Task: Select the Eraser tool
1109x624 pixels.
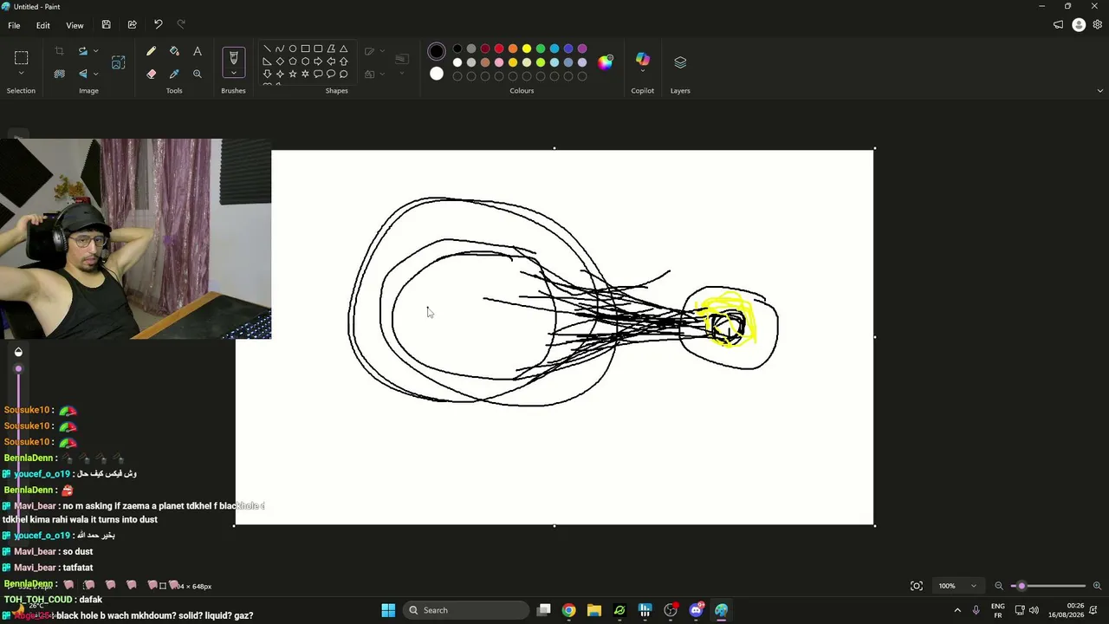Action: pyautogui.click(x=152, y=75)
